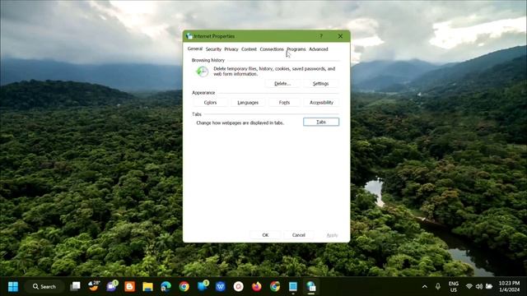
Task: Open Wi-Fi network settings in tray
Action: coord(469,286)
